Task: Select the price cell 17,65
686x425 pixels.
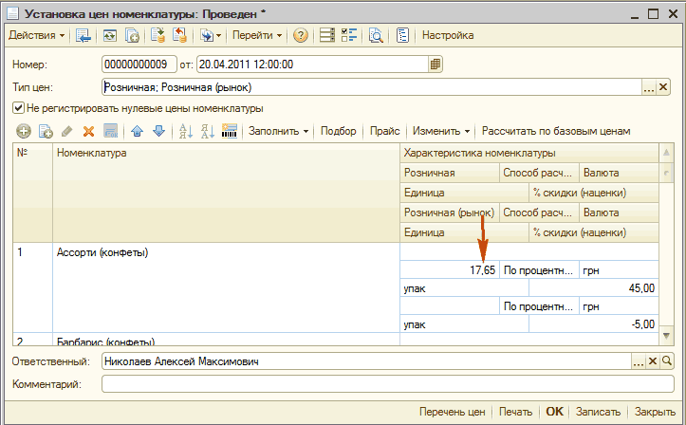Action: [x=450, y=270]
